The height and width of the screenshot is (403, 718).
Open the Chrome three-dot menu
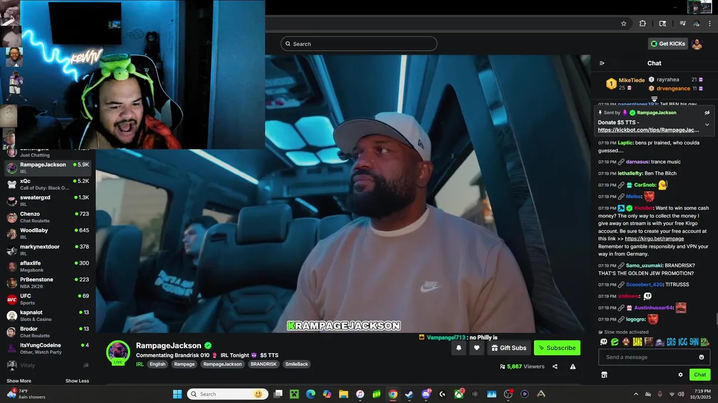710,24
